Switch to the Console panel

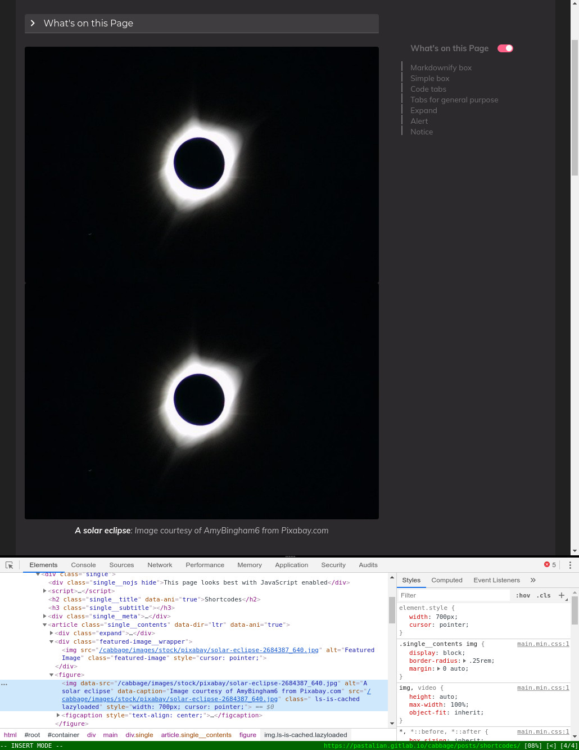[x=83, y=565]
